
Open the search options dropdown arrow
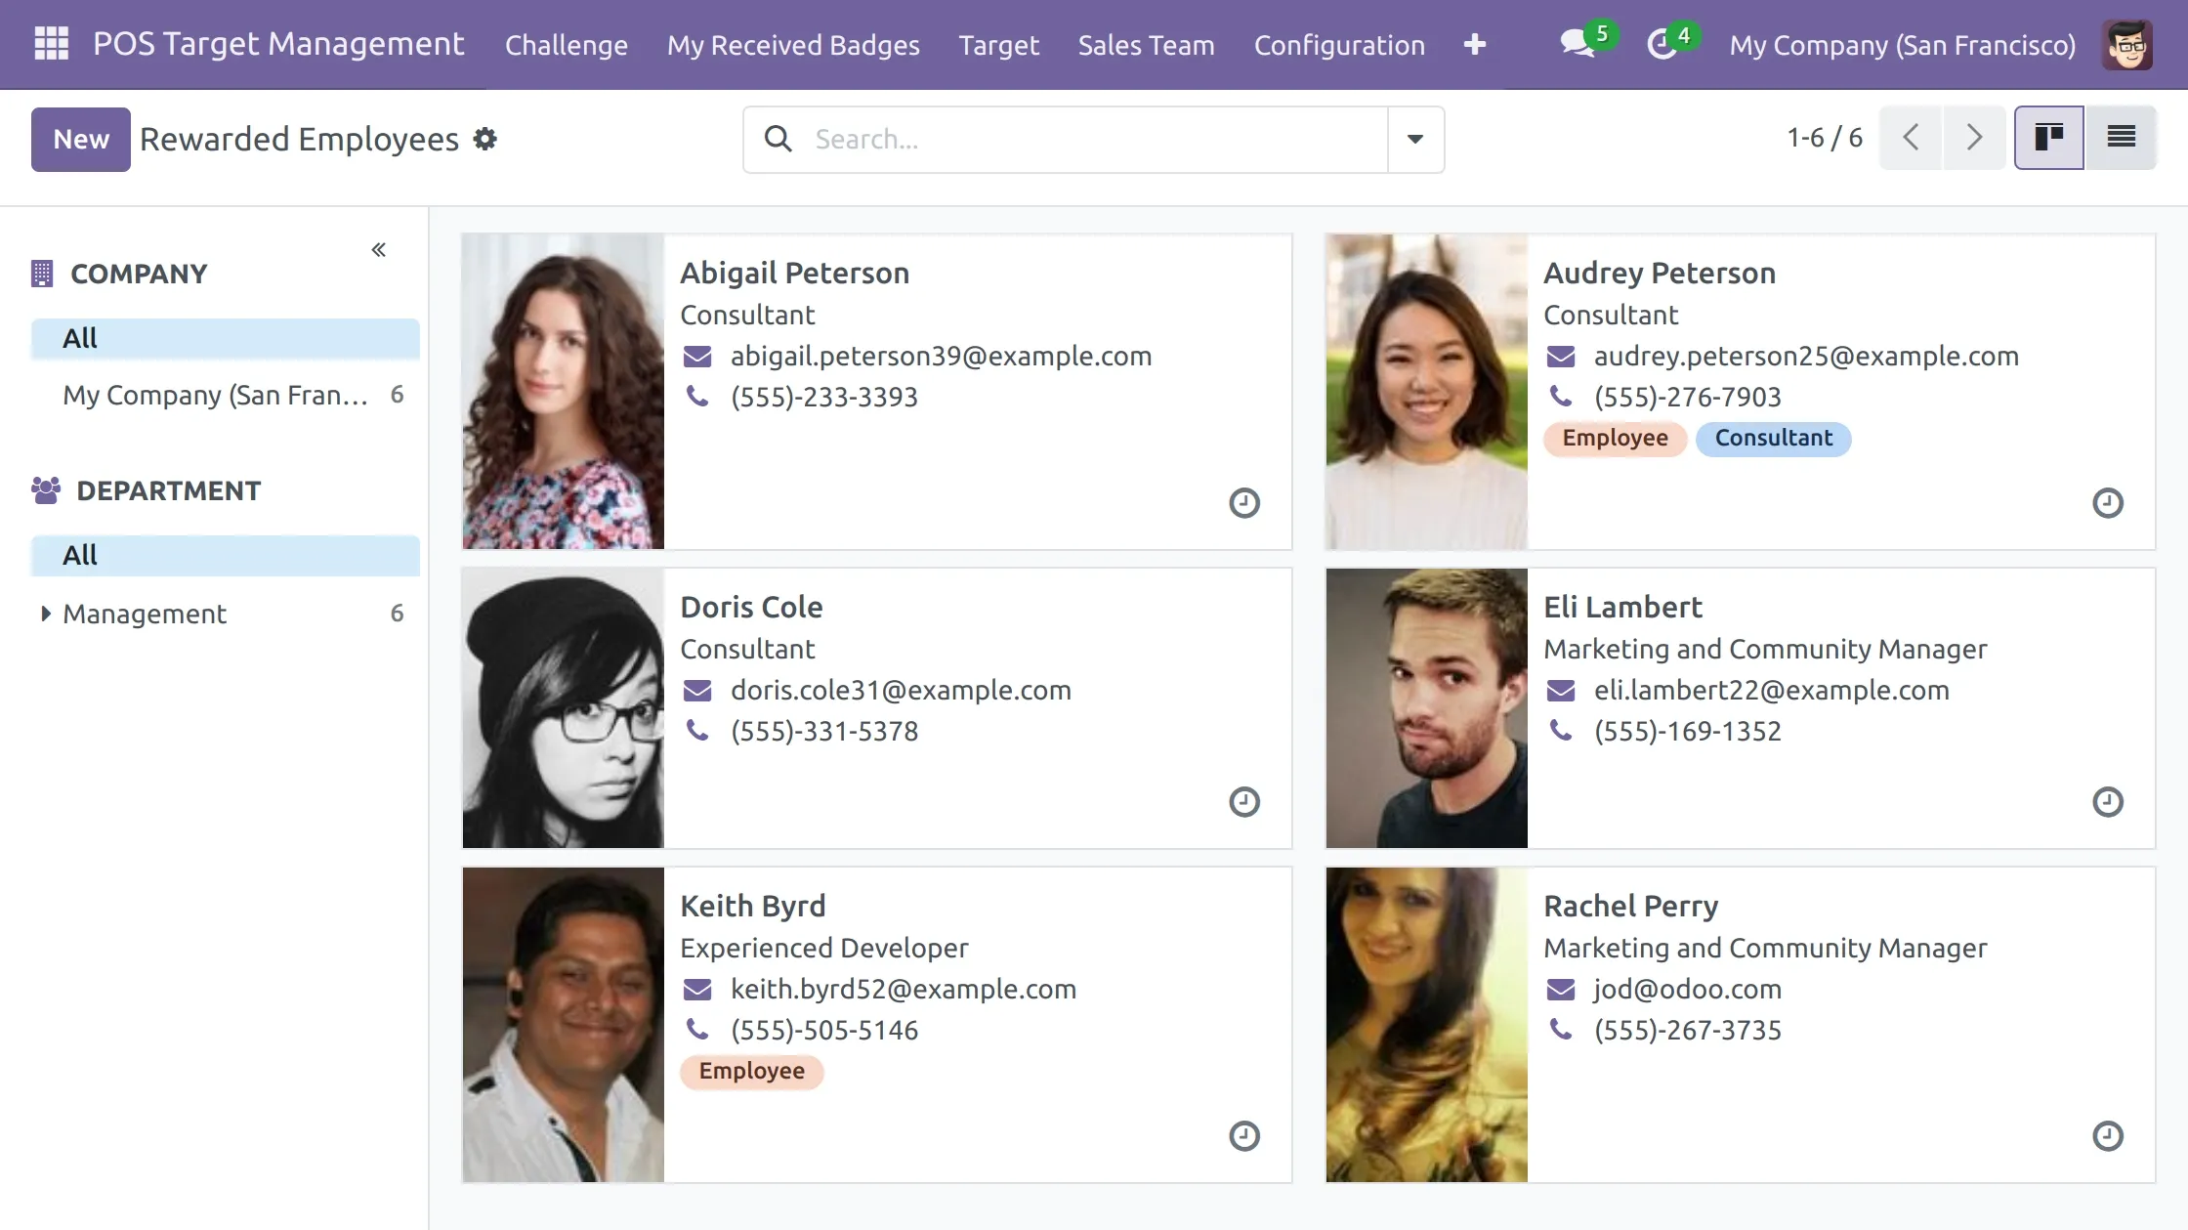coord(1415,140)
